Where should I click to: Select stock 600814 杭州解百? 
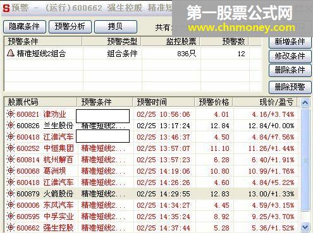45,160
